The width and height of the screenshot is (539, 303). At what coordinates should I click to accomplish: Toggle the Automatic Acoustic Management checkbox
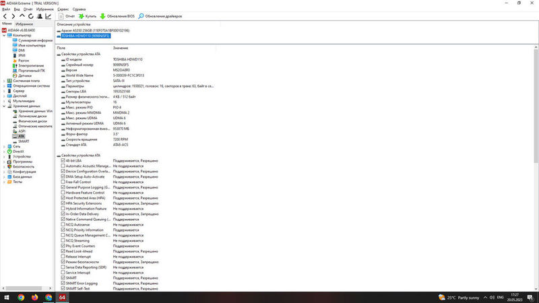coord(63,166)
